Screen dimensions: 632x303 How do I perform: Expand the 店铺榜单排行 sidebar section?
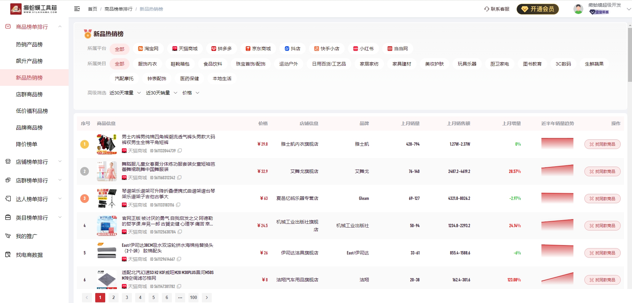60,162
